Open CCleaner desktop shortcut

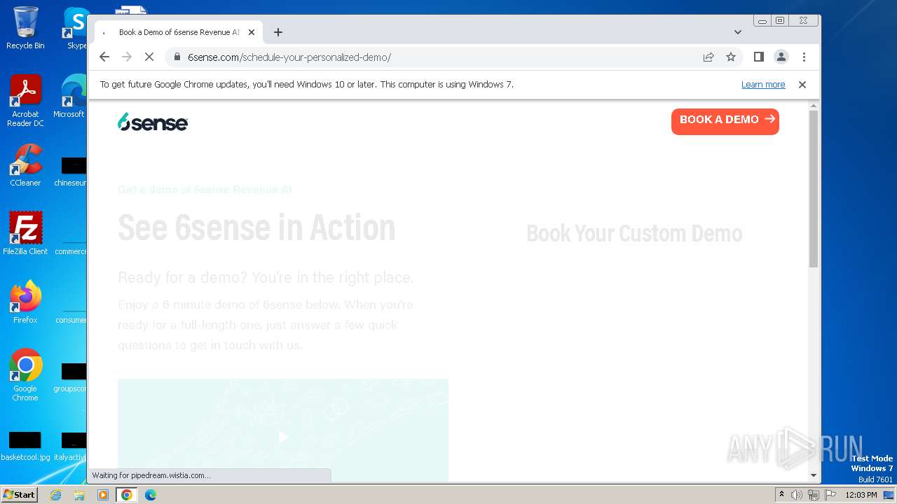pos(25,165)
